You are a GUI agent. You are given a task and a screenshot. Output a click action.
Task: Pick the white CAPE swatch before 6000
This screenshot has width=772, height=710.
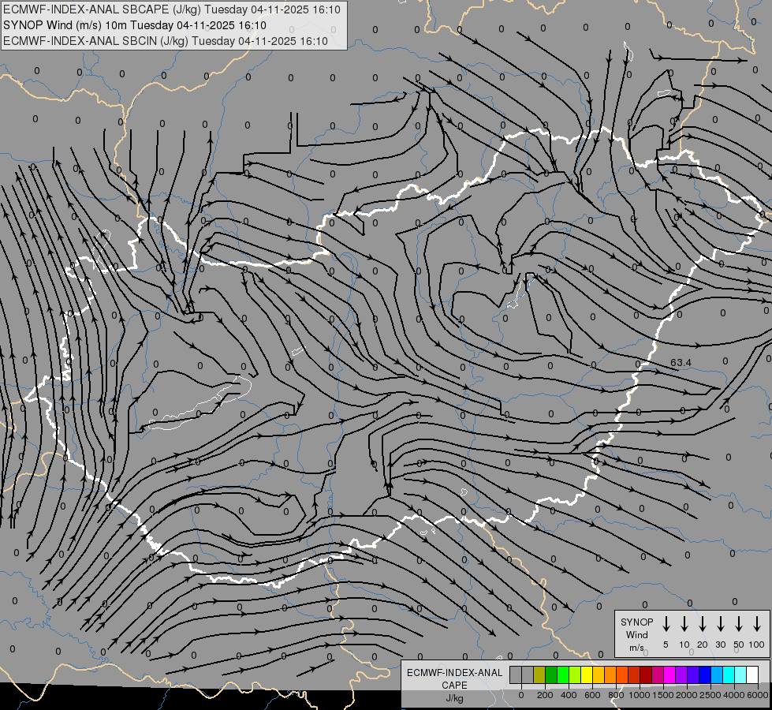pyautogui.click(x=753, y=674)
